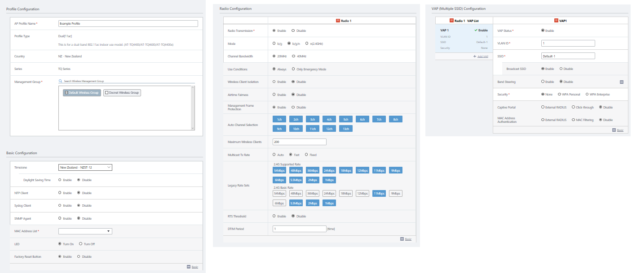Toggle the 54Mbps 2.4G Basic Rate button
Image resolution: width=632 pixels, height=273 pixels.
pos(279,194)
